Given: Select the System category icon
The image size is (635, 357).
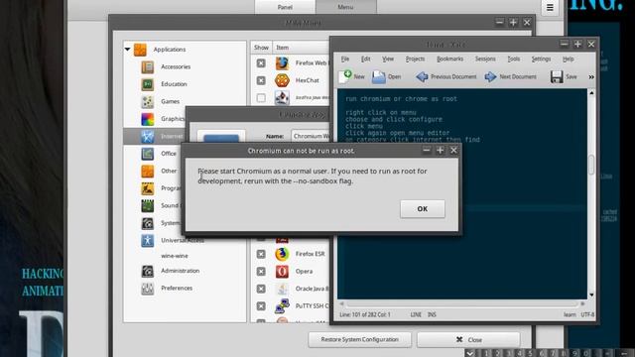Looking at the screenshot, I should click(x=148, y=223).
